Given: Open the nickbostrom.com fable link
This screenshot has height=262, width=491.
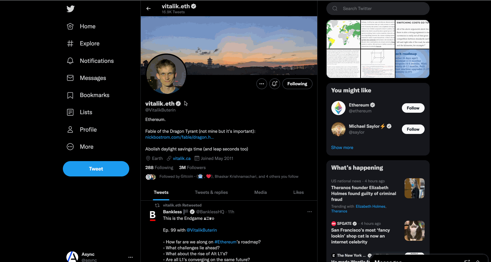Looking at the screenshot, I should [x=179, y=137].
